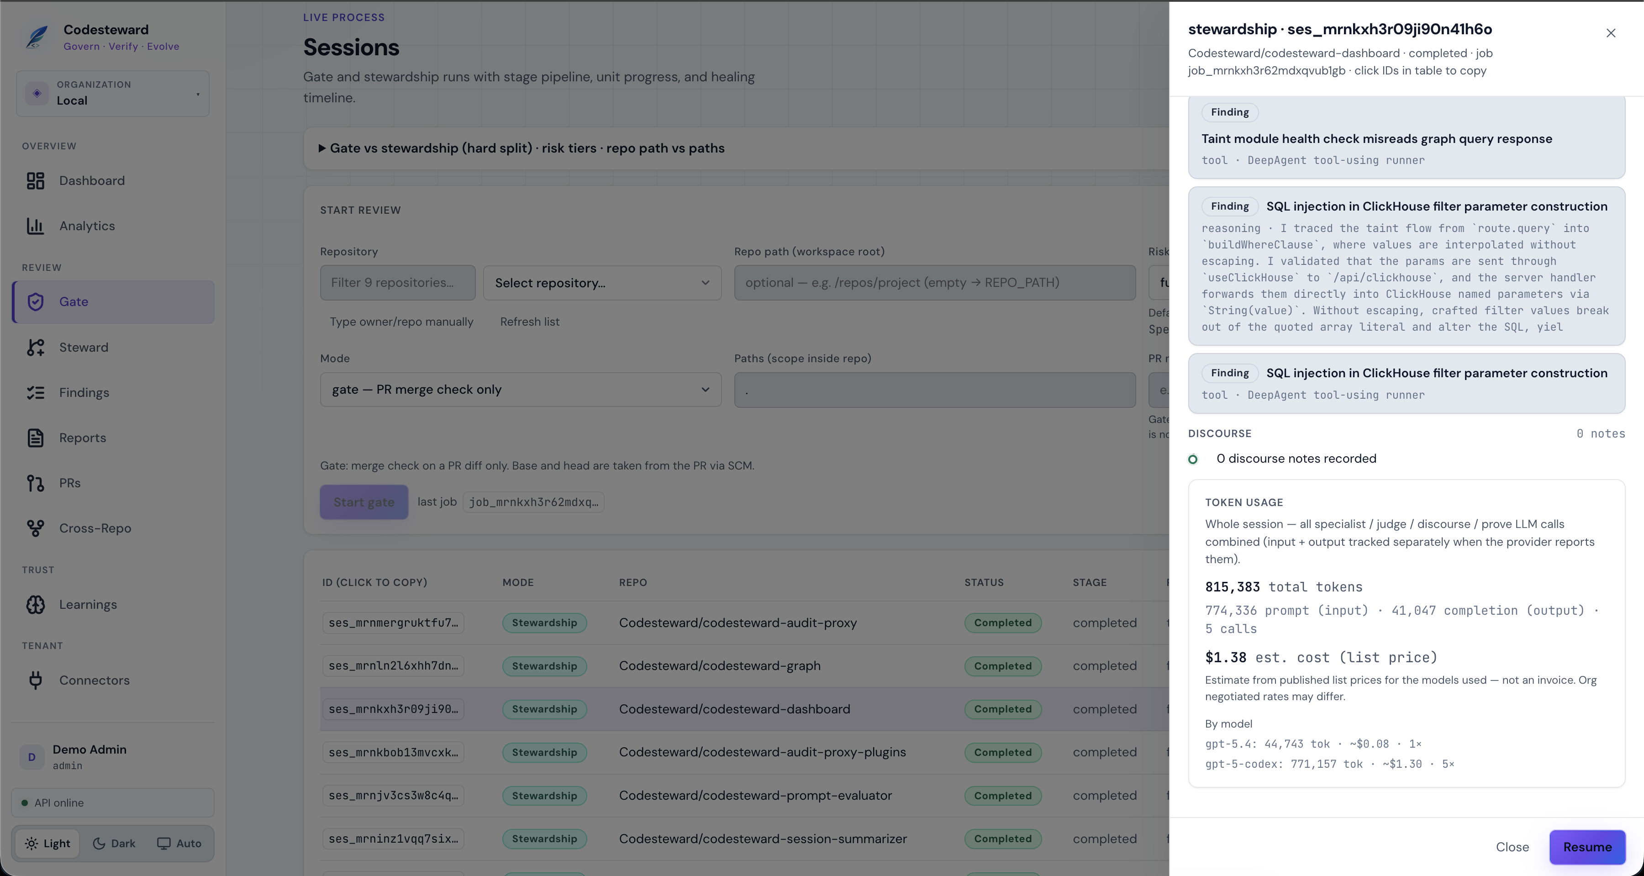Screen dimensions: 1644x876
Task: Click the Filter 9 repositories field
Action: 398,283
